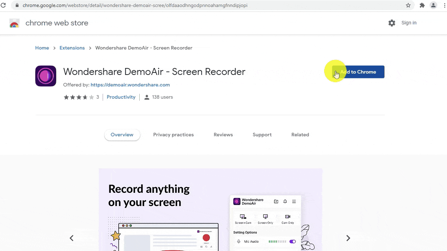Open the Productivity category link
Viewport: 447px width, 251px height.
121,97
